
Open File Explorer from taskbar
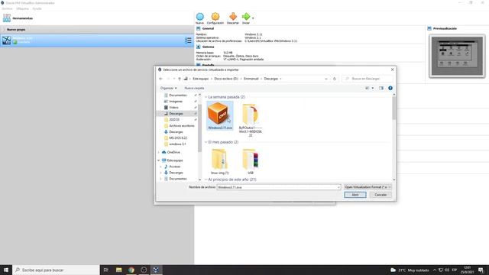(x=119, y=270)
